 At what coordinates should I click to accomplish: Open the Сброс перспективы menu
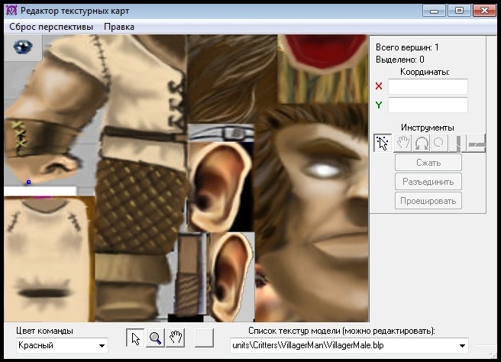click(51, 26)
